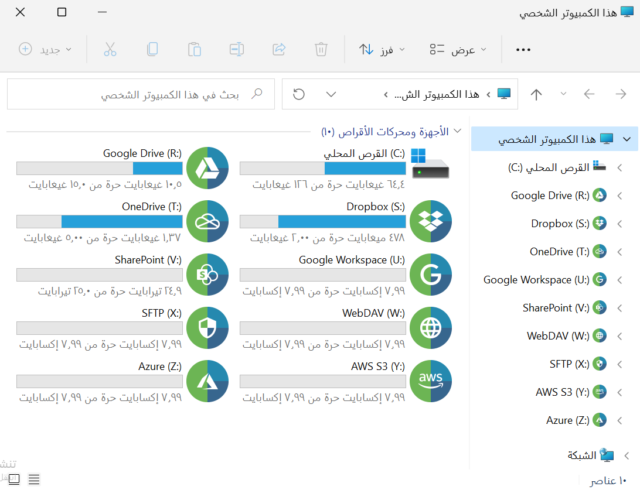Click the Share icon in toolbar
Image resolution: width=640 pixels, height=490 pixels.
click(279, 49)
